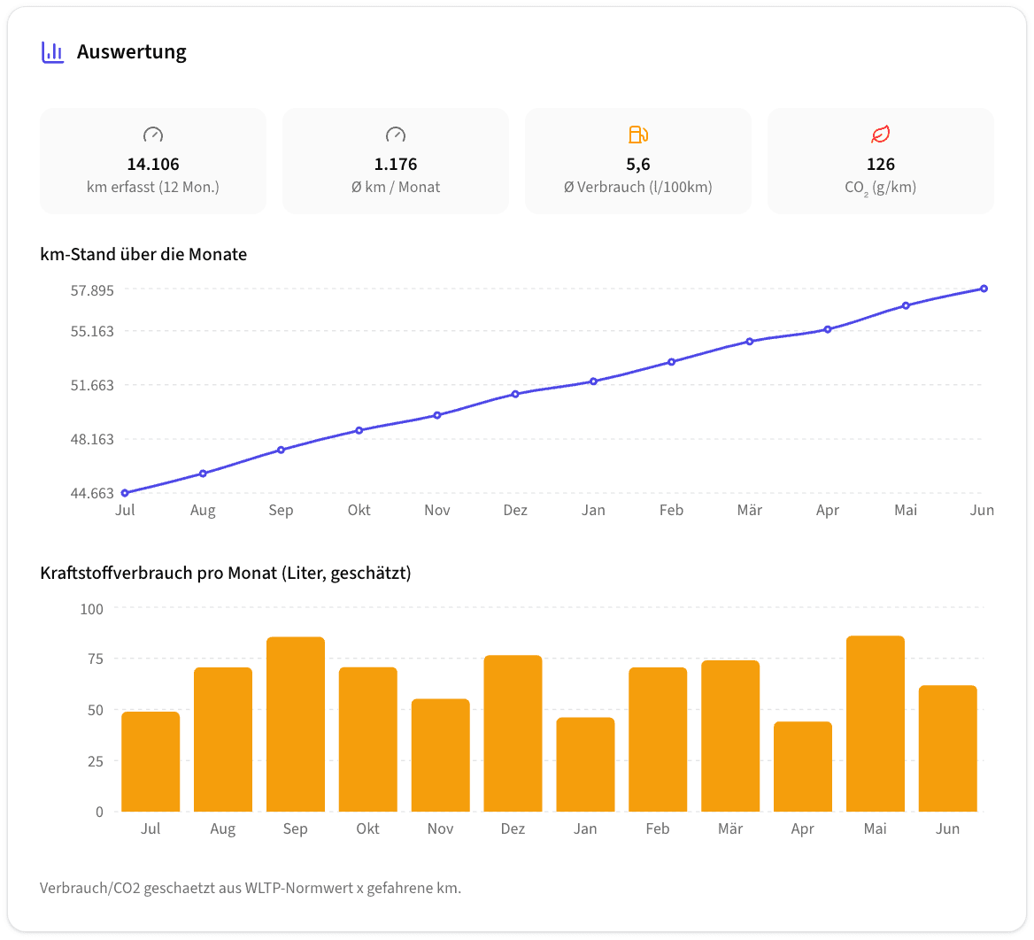Click the fuel pump icon above 5,6
The height and width of the screenshot is (940, 1034).
638,135
